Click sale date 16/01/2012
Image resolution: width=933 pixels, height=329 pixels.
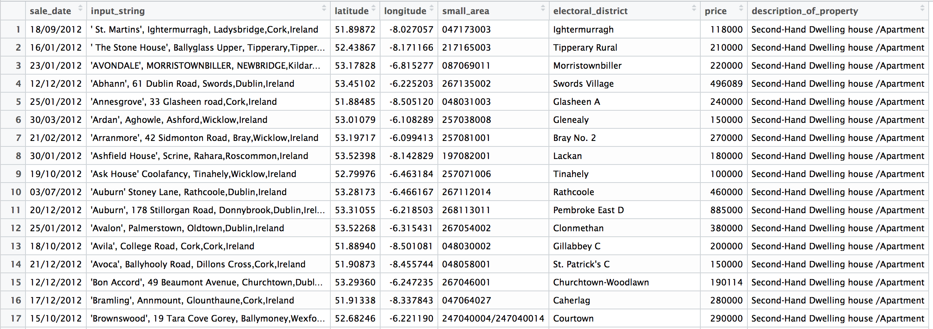(x=56, y=48)
